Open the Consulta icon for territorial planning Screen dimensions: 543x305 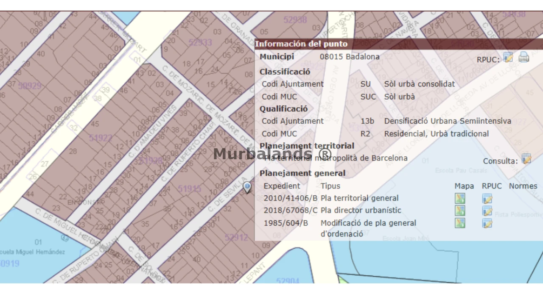tap(526, 159)
